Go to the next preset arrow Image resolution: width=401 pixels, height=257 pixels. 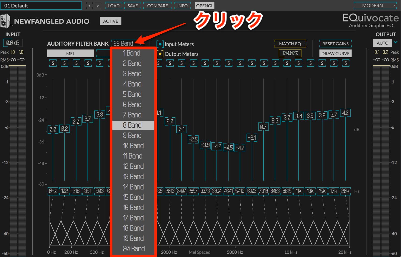[x=98, y=6]
